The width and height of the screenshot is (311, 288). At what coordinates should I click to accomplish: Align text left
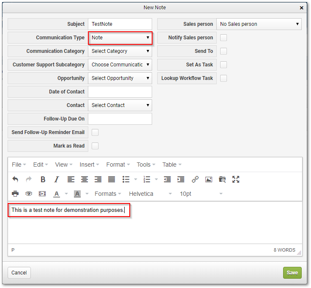pyautogui.click(x=71, y=179)
